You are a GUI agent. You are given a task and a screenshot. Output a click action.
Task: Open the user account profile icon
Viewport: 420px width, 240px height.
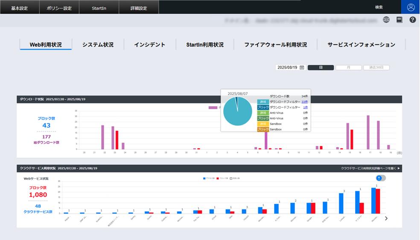pos(411,7)
